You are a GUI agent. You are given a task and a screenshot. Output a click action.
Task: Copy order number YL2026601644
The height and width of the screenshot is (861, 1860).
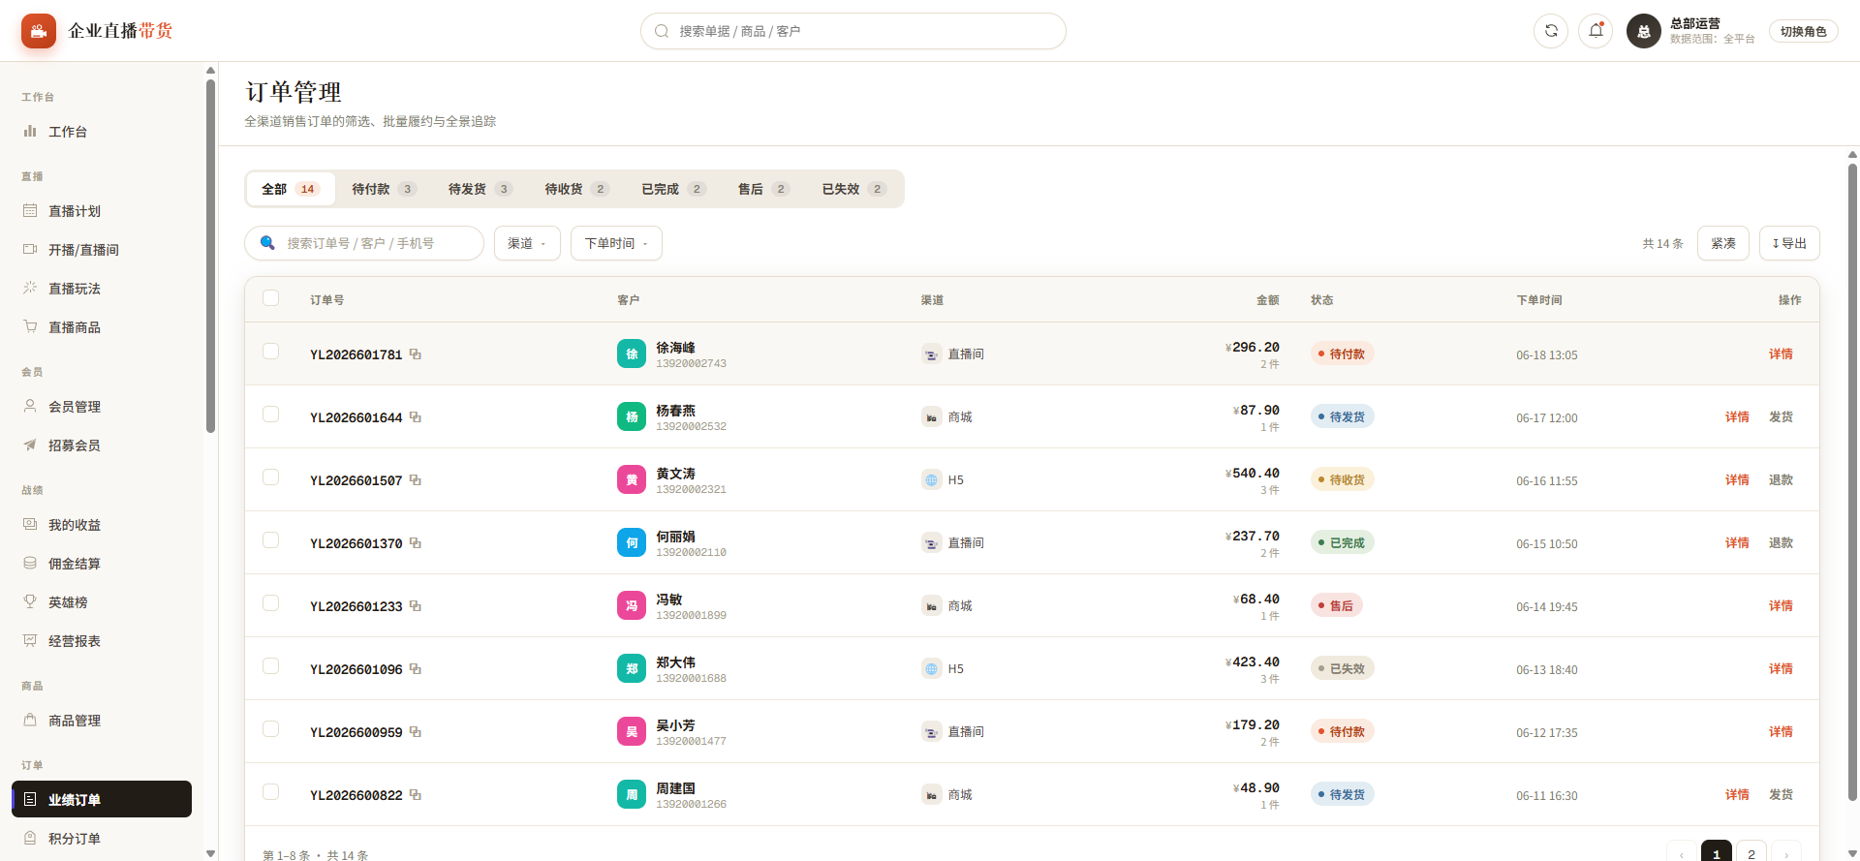(x=416, y=417)
